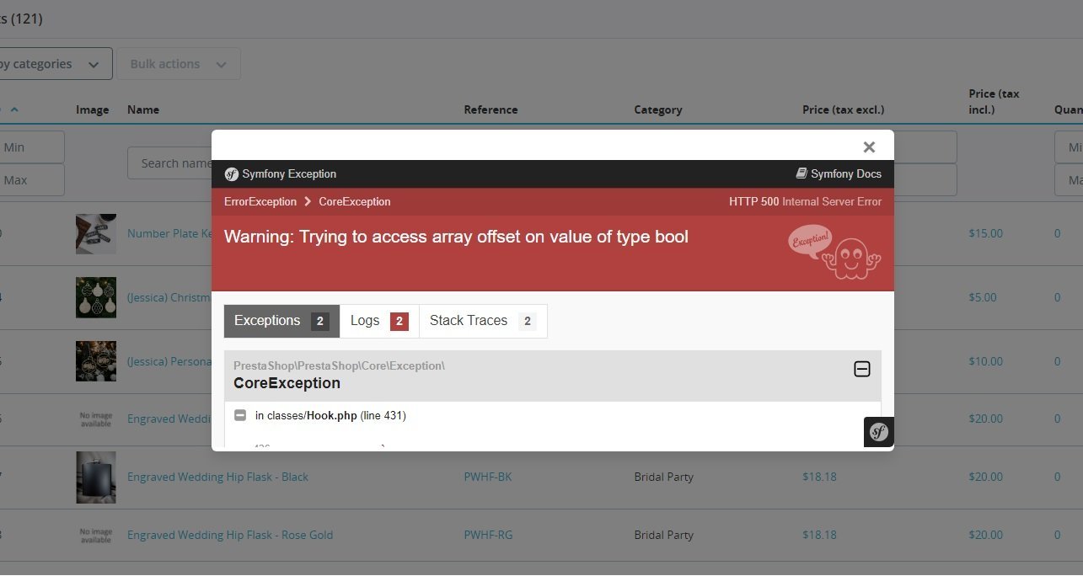Open (Jessica) Persona product thumbnail
1083x576 pixels.
coord(96,361)
